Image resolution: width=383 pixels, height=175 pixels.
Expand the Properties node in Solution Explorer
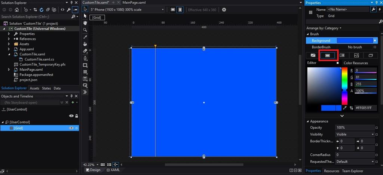(9, 34)
